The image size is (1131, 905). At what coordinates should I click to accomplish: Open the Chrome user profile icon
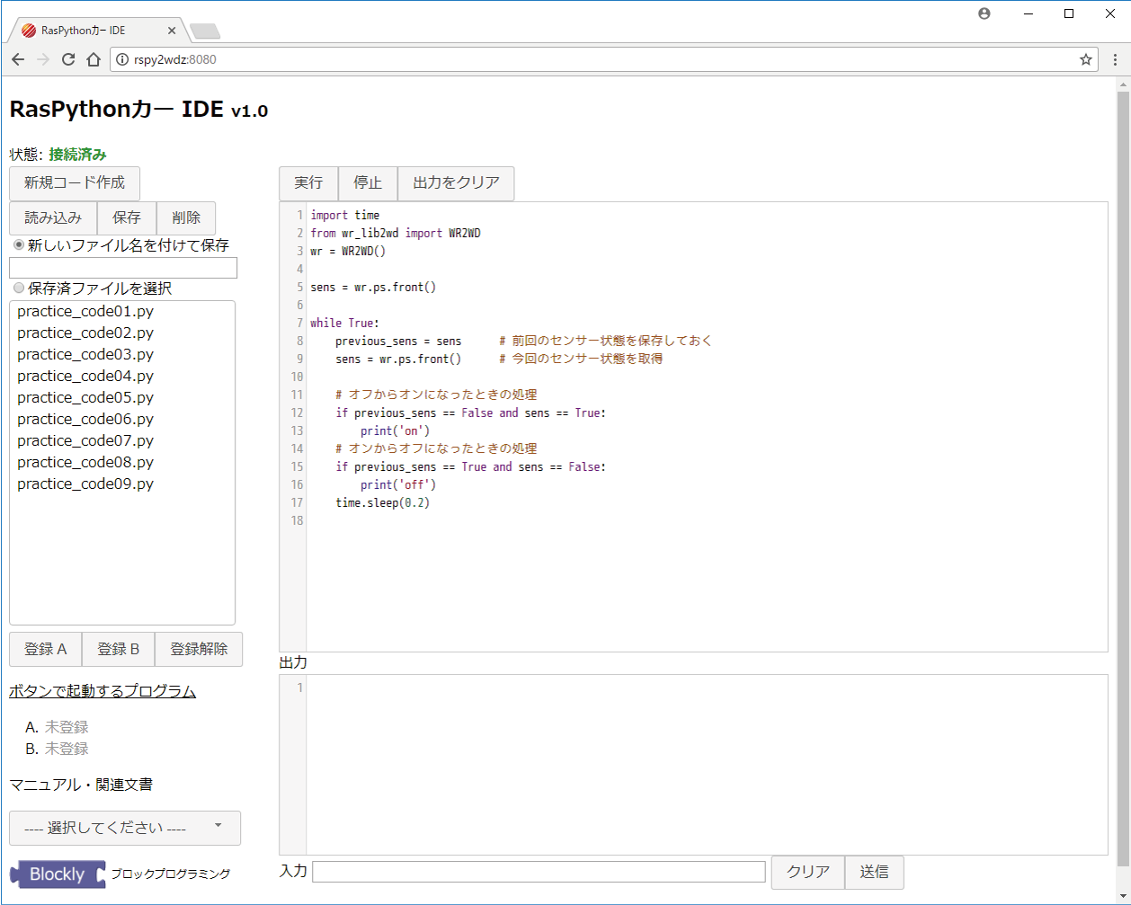pos(984,13)
